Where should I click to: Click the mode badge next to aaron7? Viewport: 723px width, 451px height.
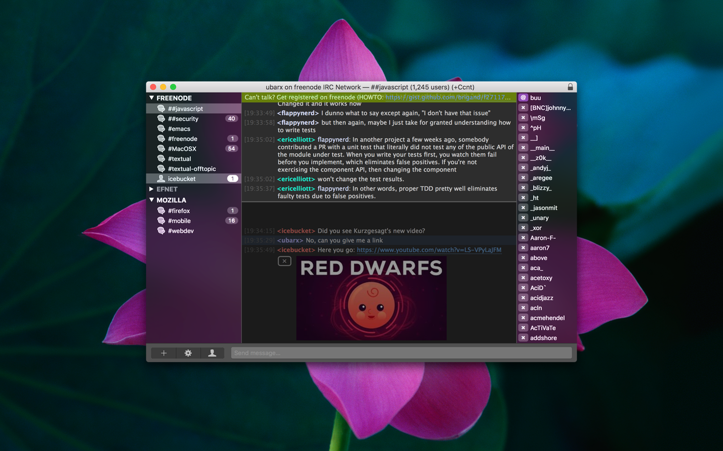[523, 248]
